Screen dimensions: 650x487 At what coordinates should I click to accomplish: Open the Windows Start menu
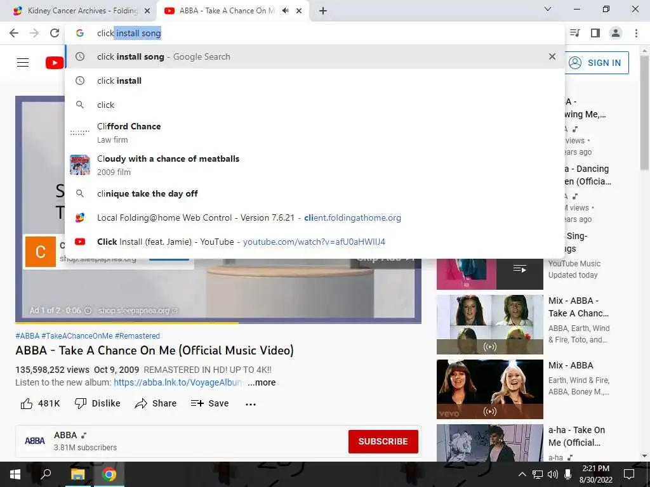[15, 474]
